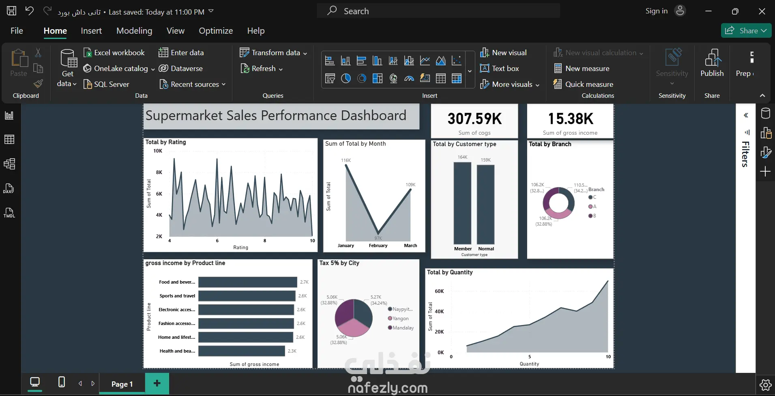Image resolution: width=775 pixels, height=396 pixels.
Task: Click the Search input box
Action: (x=438, y=11)
